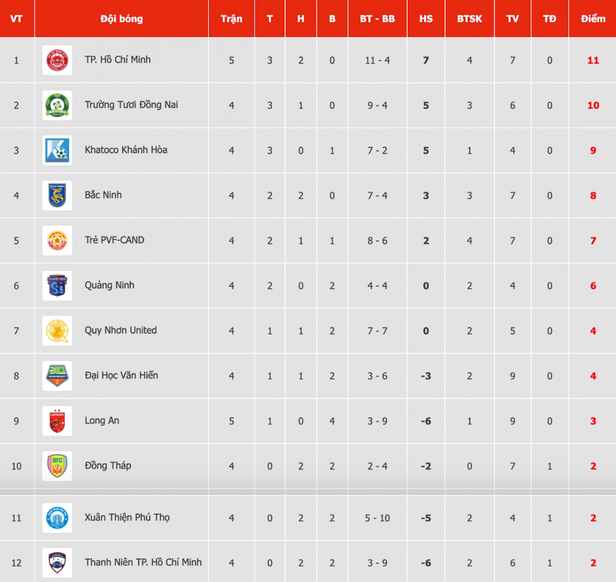The height and width of the screenshot is (582, 616).
Task: Click the Đại Học Văn Hiến club logo
Action: [x=57, y=376]
